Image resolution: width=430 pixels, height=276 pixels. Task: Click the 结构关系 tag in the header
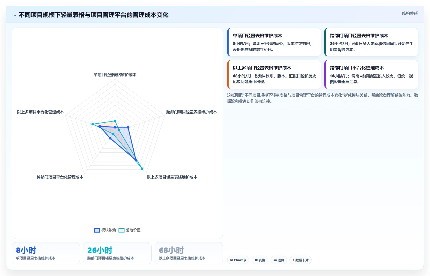point(410,13)
